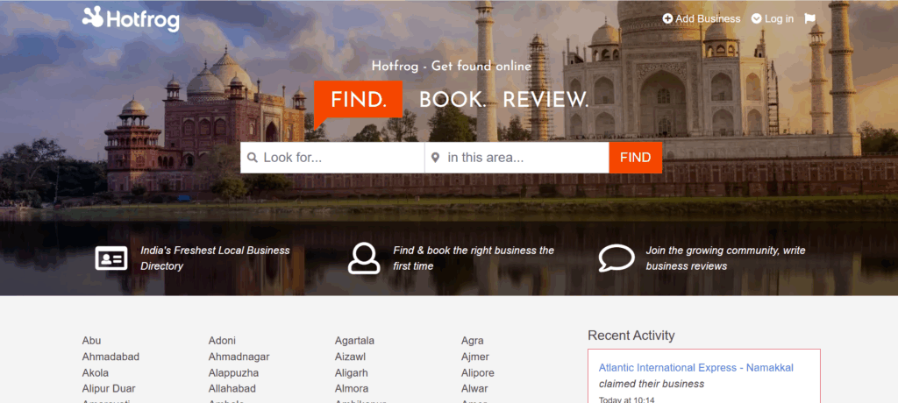Viewport: 898px width, 403px height.
Task: Click the business card directory icon
Action: (110, 258)
